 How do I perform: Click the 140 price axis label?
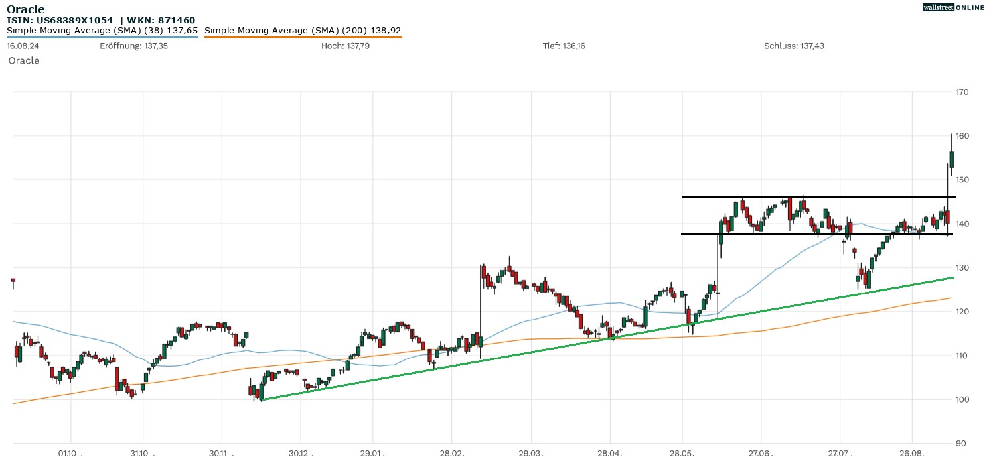click(x=962, y=224)
